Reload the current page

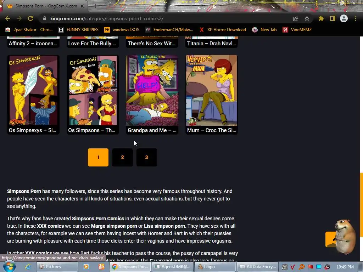tap(30, 18)
